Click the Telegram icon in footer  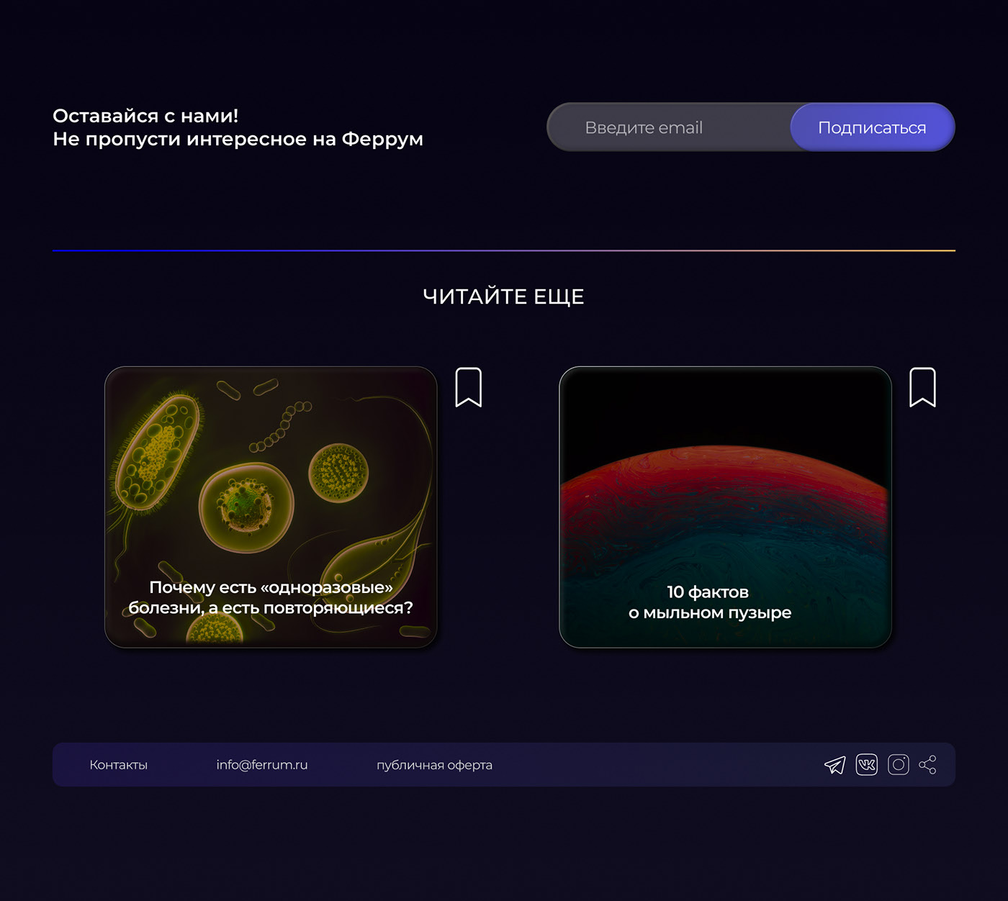point(834,764)
